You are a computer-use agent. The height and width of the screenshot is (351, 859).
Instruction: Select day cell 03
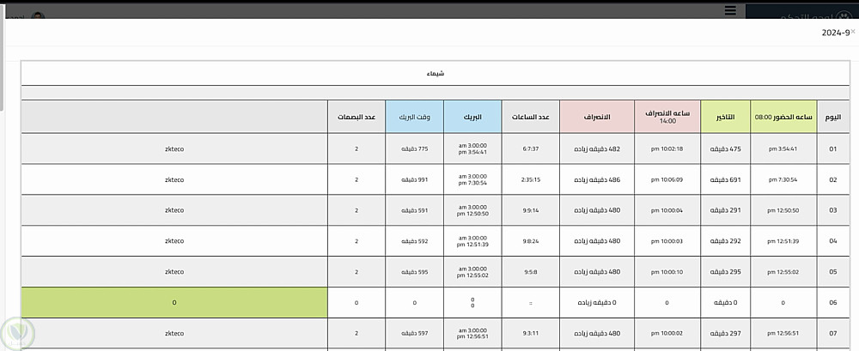832,210
